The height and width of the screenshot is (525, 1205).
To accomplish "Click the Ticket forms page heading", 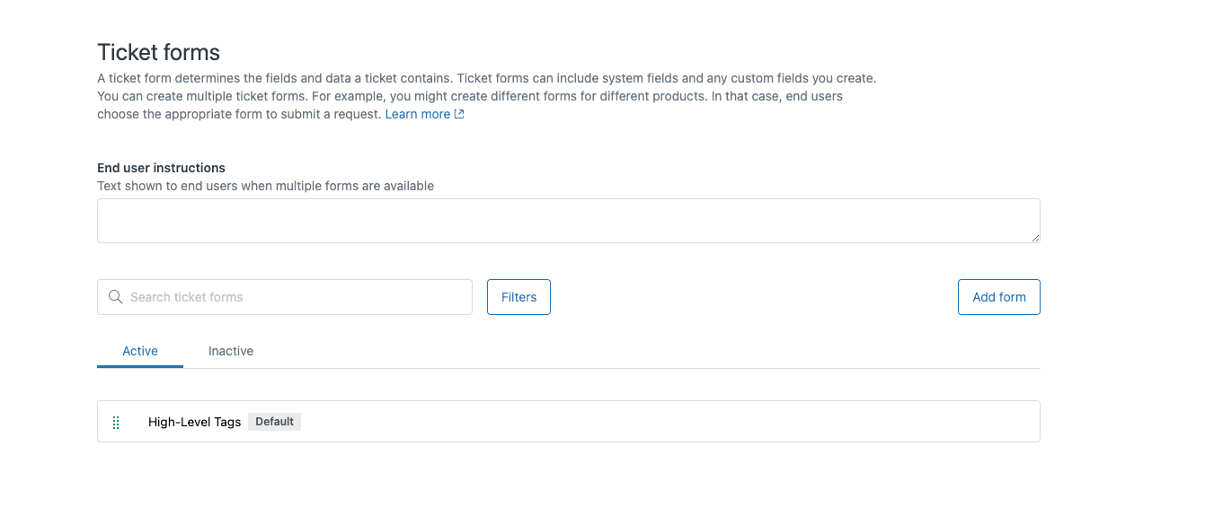I will click(x=158, y=52).
